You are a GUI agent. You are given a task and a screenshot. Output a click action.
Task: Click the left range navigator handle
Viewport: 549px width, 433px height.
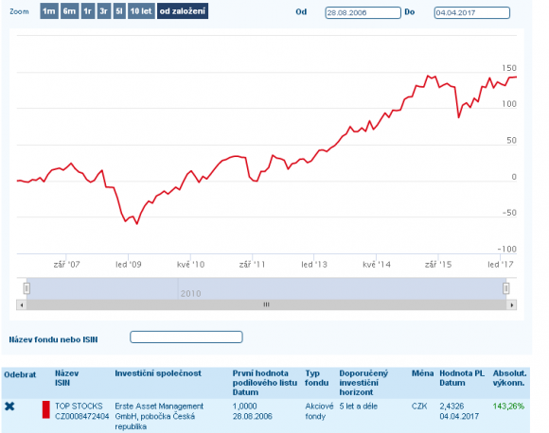click(x=27, y=288)
